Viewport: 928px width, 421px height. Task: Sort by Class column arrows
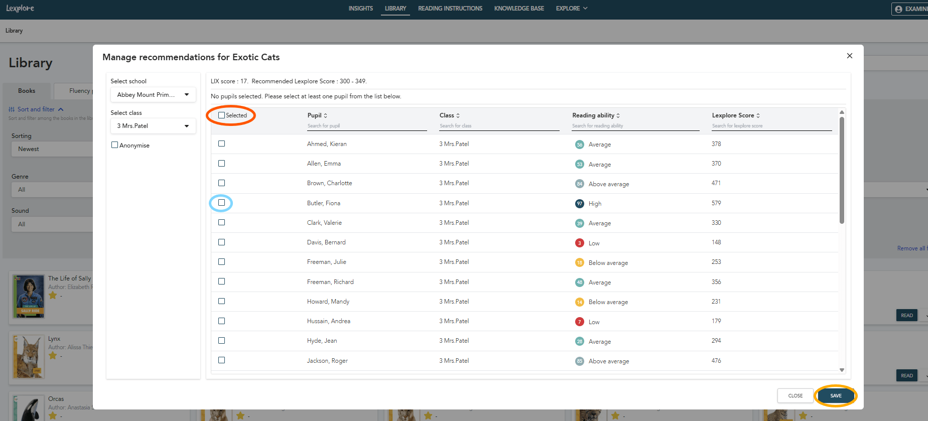458,115
